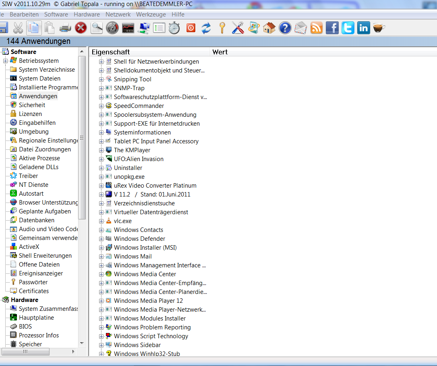Open the Hardware menu
Image resolution: width=437 pixels, height=366 pixels.
[87, 14]
